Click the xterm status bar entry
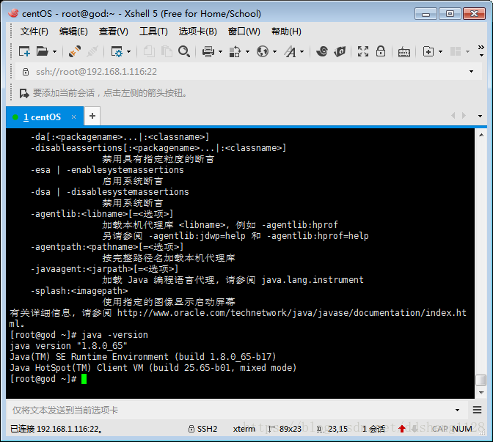493x442 pixels. (244, 429)
